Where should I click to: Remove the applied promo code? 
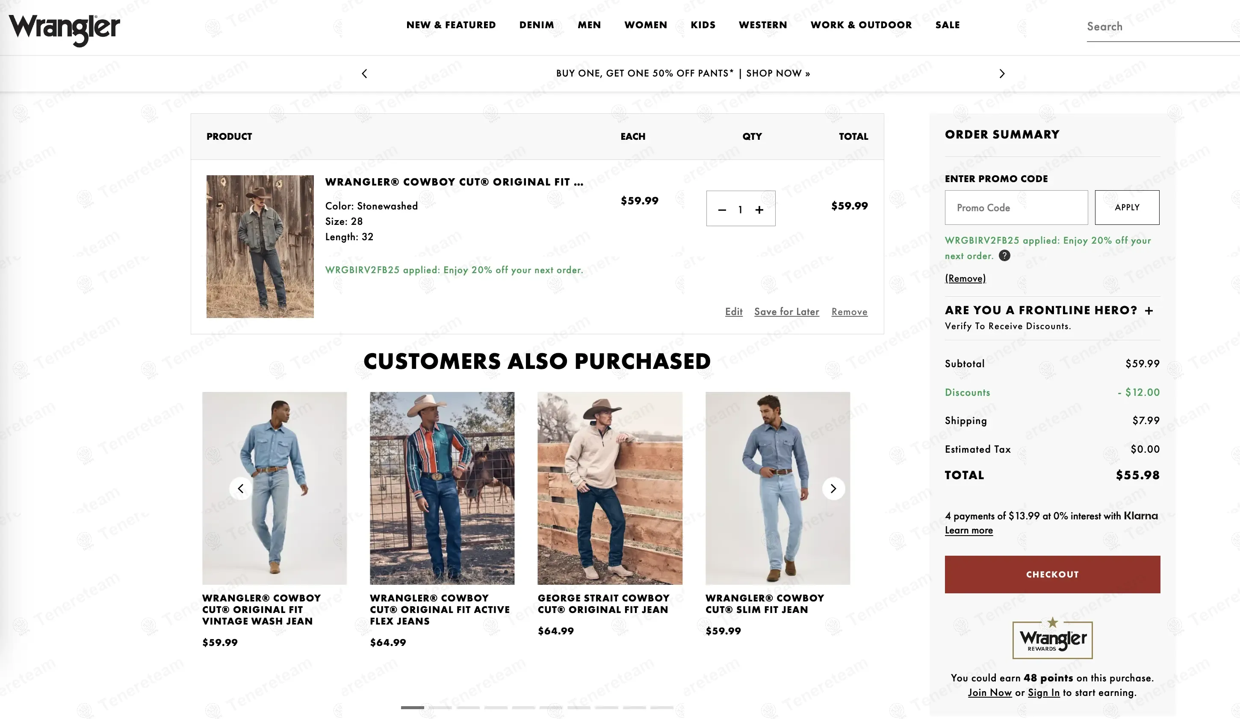[965, 279]
